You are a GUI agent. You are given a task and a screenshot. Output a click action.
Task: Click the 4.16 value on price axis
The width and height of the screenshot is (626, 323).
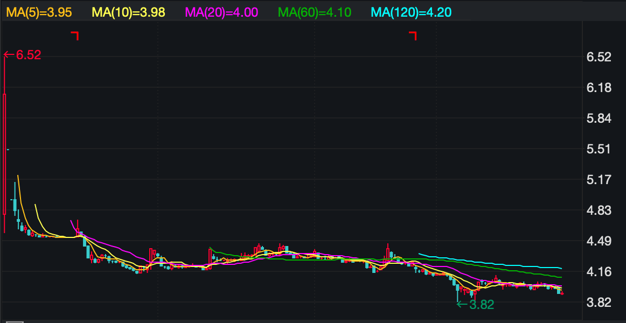pos(599,271)
